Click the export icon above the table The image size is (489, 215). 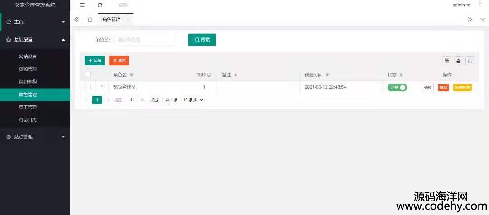point(459,61)
